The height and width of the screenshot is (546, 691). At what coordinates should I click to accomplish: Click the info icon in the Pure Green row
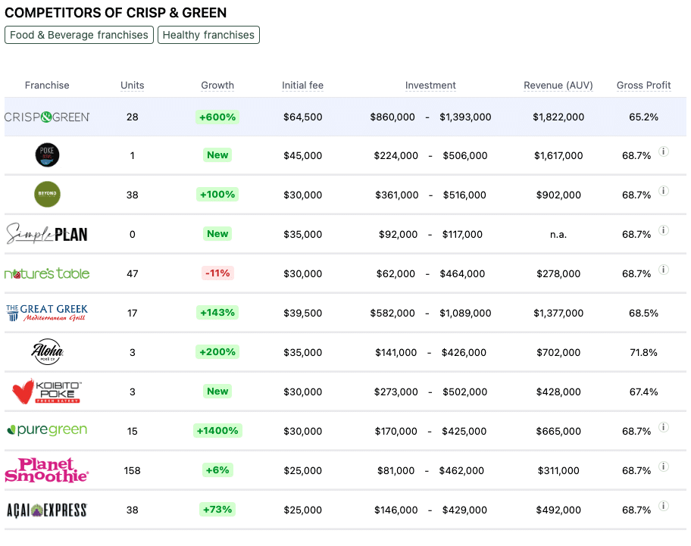pyautogui.click(x=664, y=427)
